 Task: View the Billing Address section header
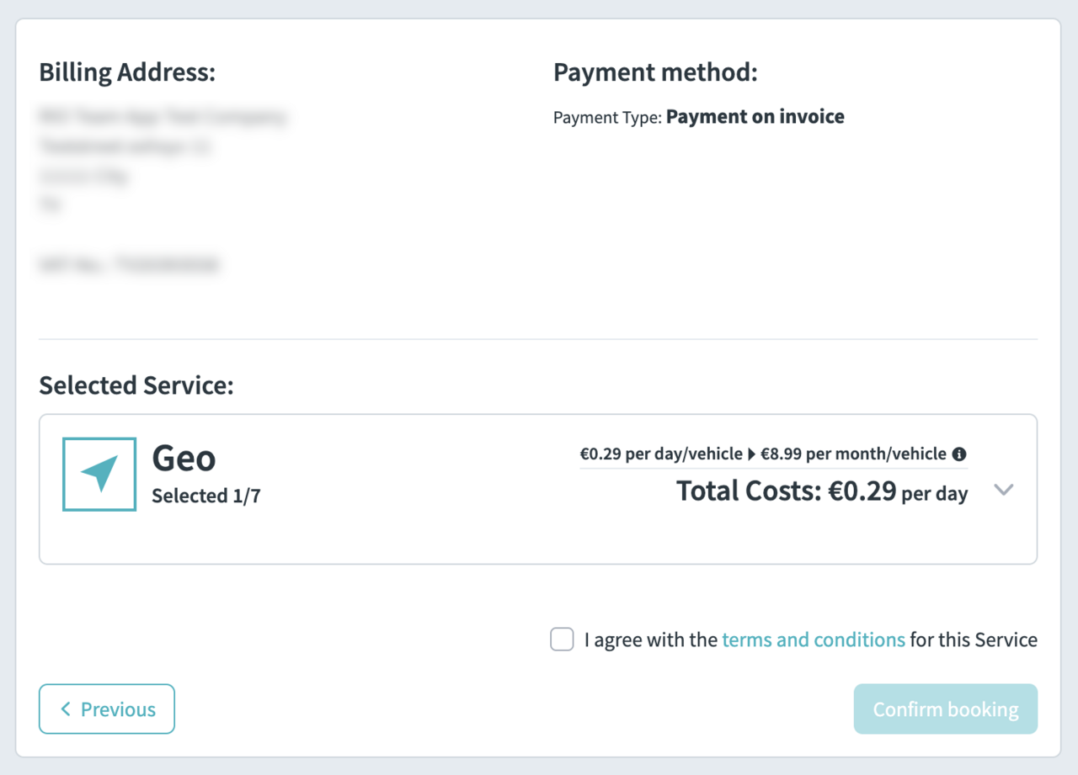[x=126, y=72]
